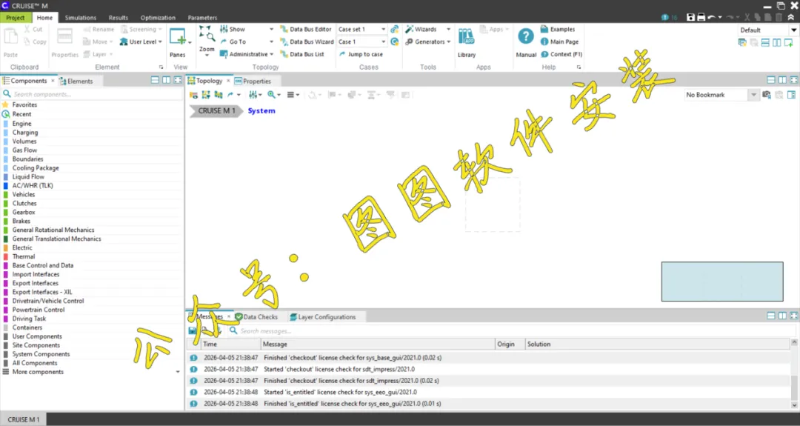Click Context (F1) help
Image resolution: width=800 pixels, height=426 pixels.
(561, 54)
